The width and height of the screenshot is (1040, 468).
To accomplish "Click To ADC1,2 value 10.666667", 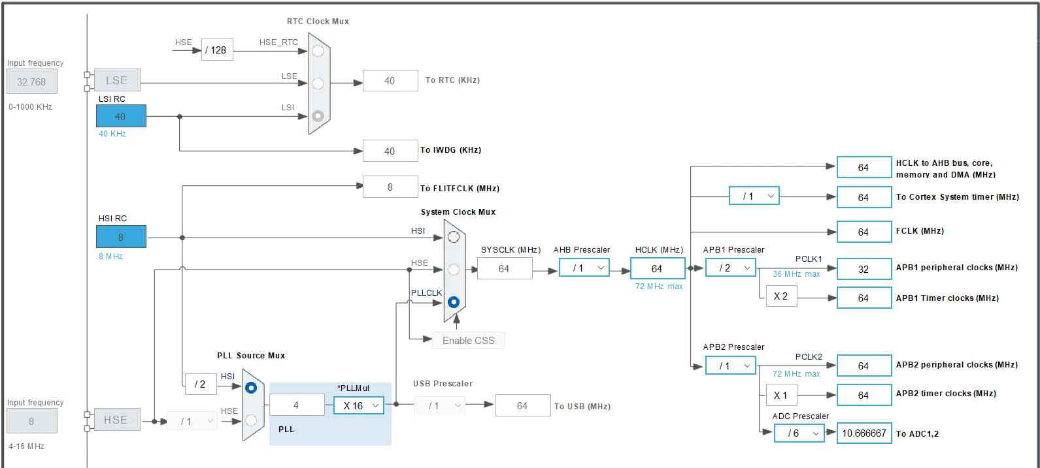I will pyautogui.click(x=864, y=433).
